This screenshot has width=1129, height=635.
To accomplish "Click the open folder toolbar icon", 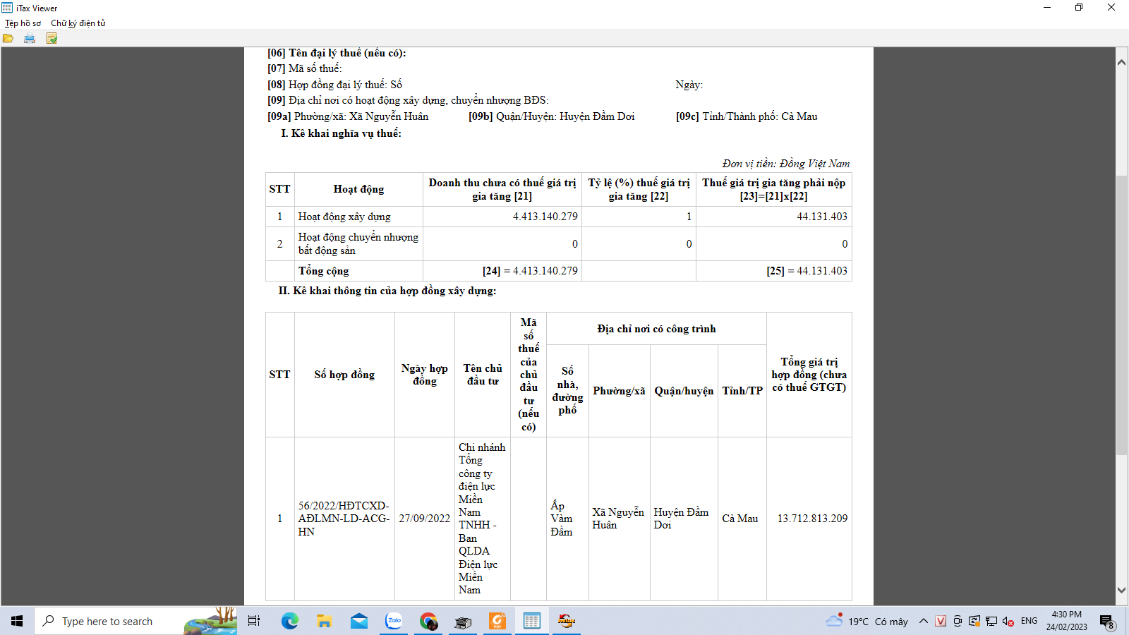I will tap(8, 38).
